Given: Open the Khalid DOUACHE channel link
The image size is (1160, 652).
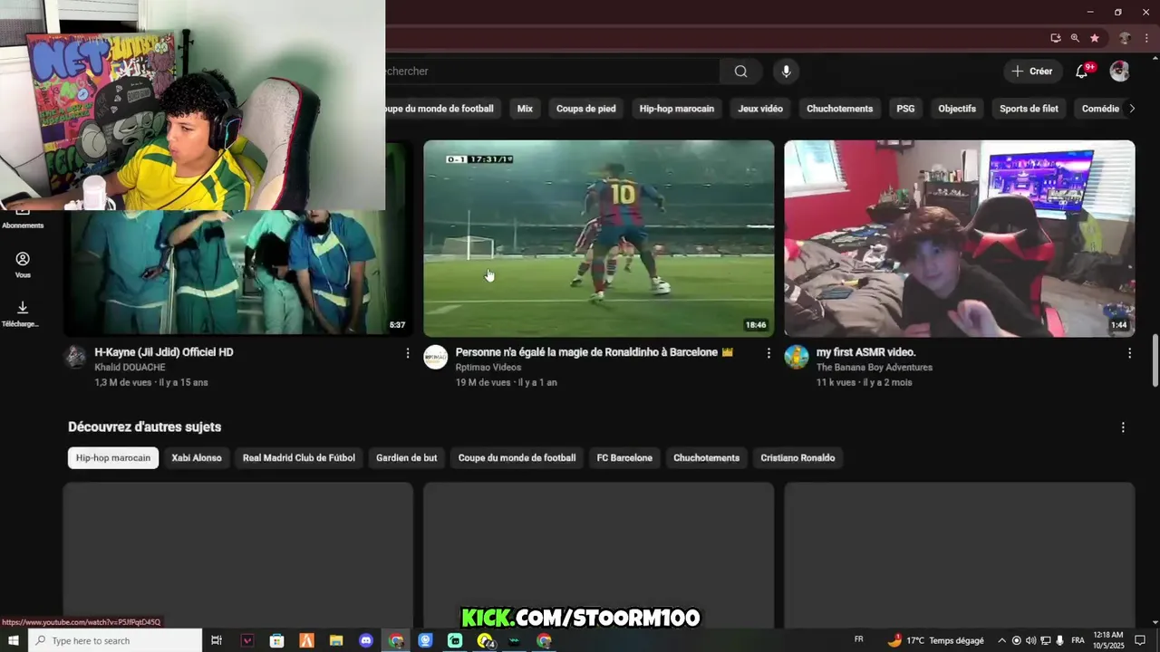Looking at the screenshot, I should click(130, 368).
